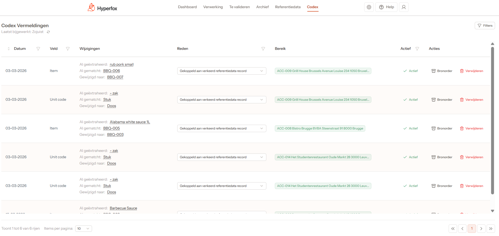Open the Reden column filter icon
The height and width of the screenshot is (236, 499).
[x=263, y=49]
